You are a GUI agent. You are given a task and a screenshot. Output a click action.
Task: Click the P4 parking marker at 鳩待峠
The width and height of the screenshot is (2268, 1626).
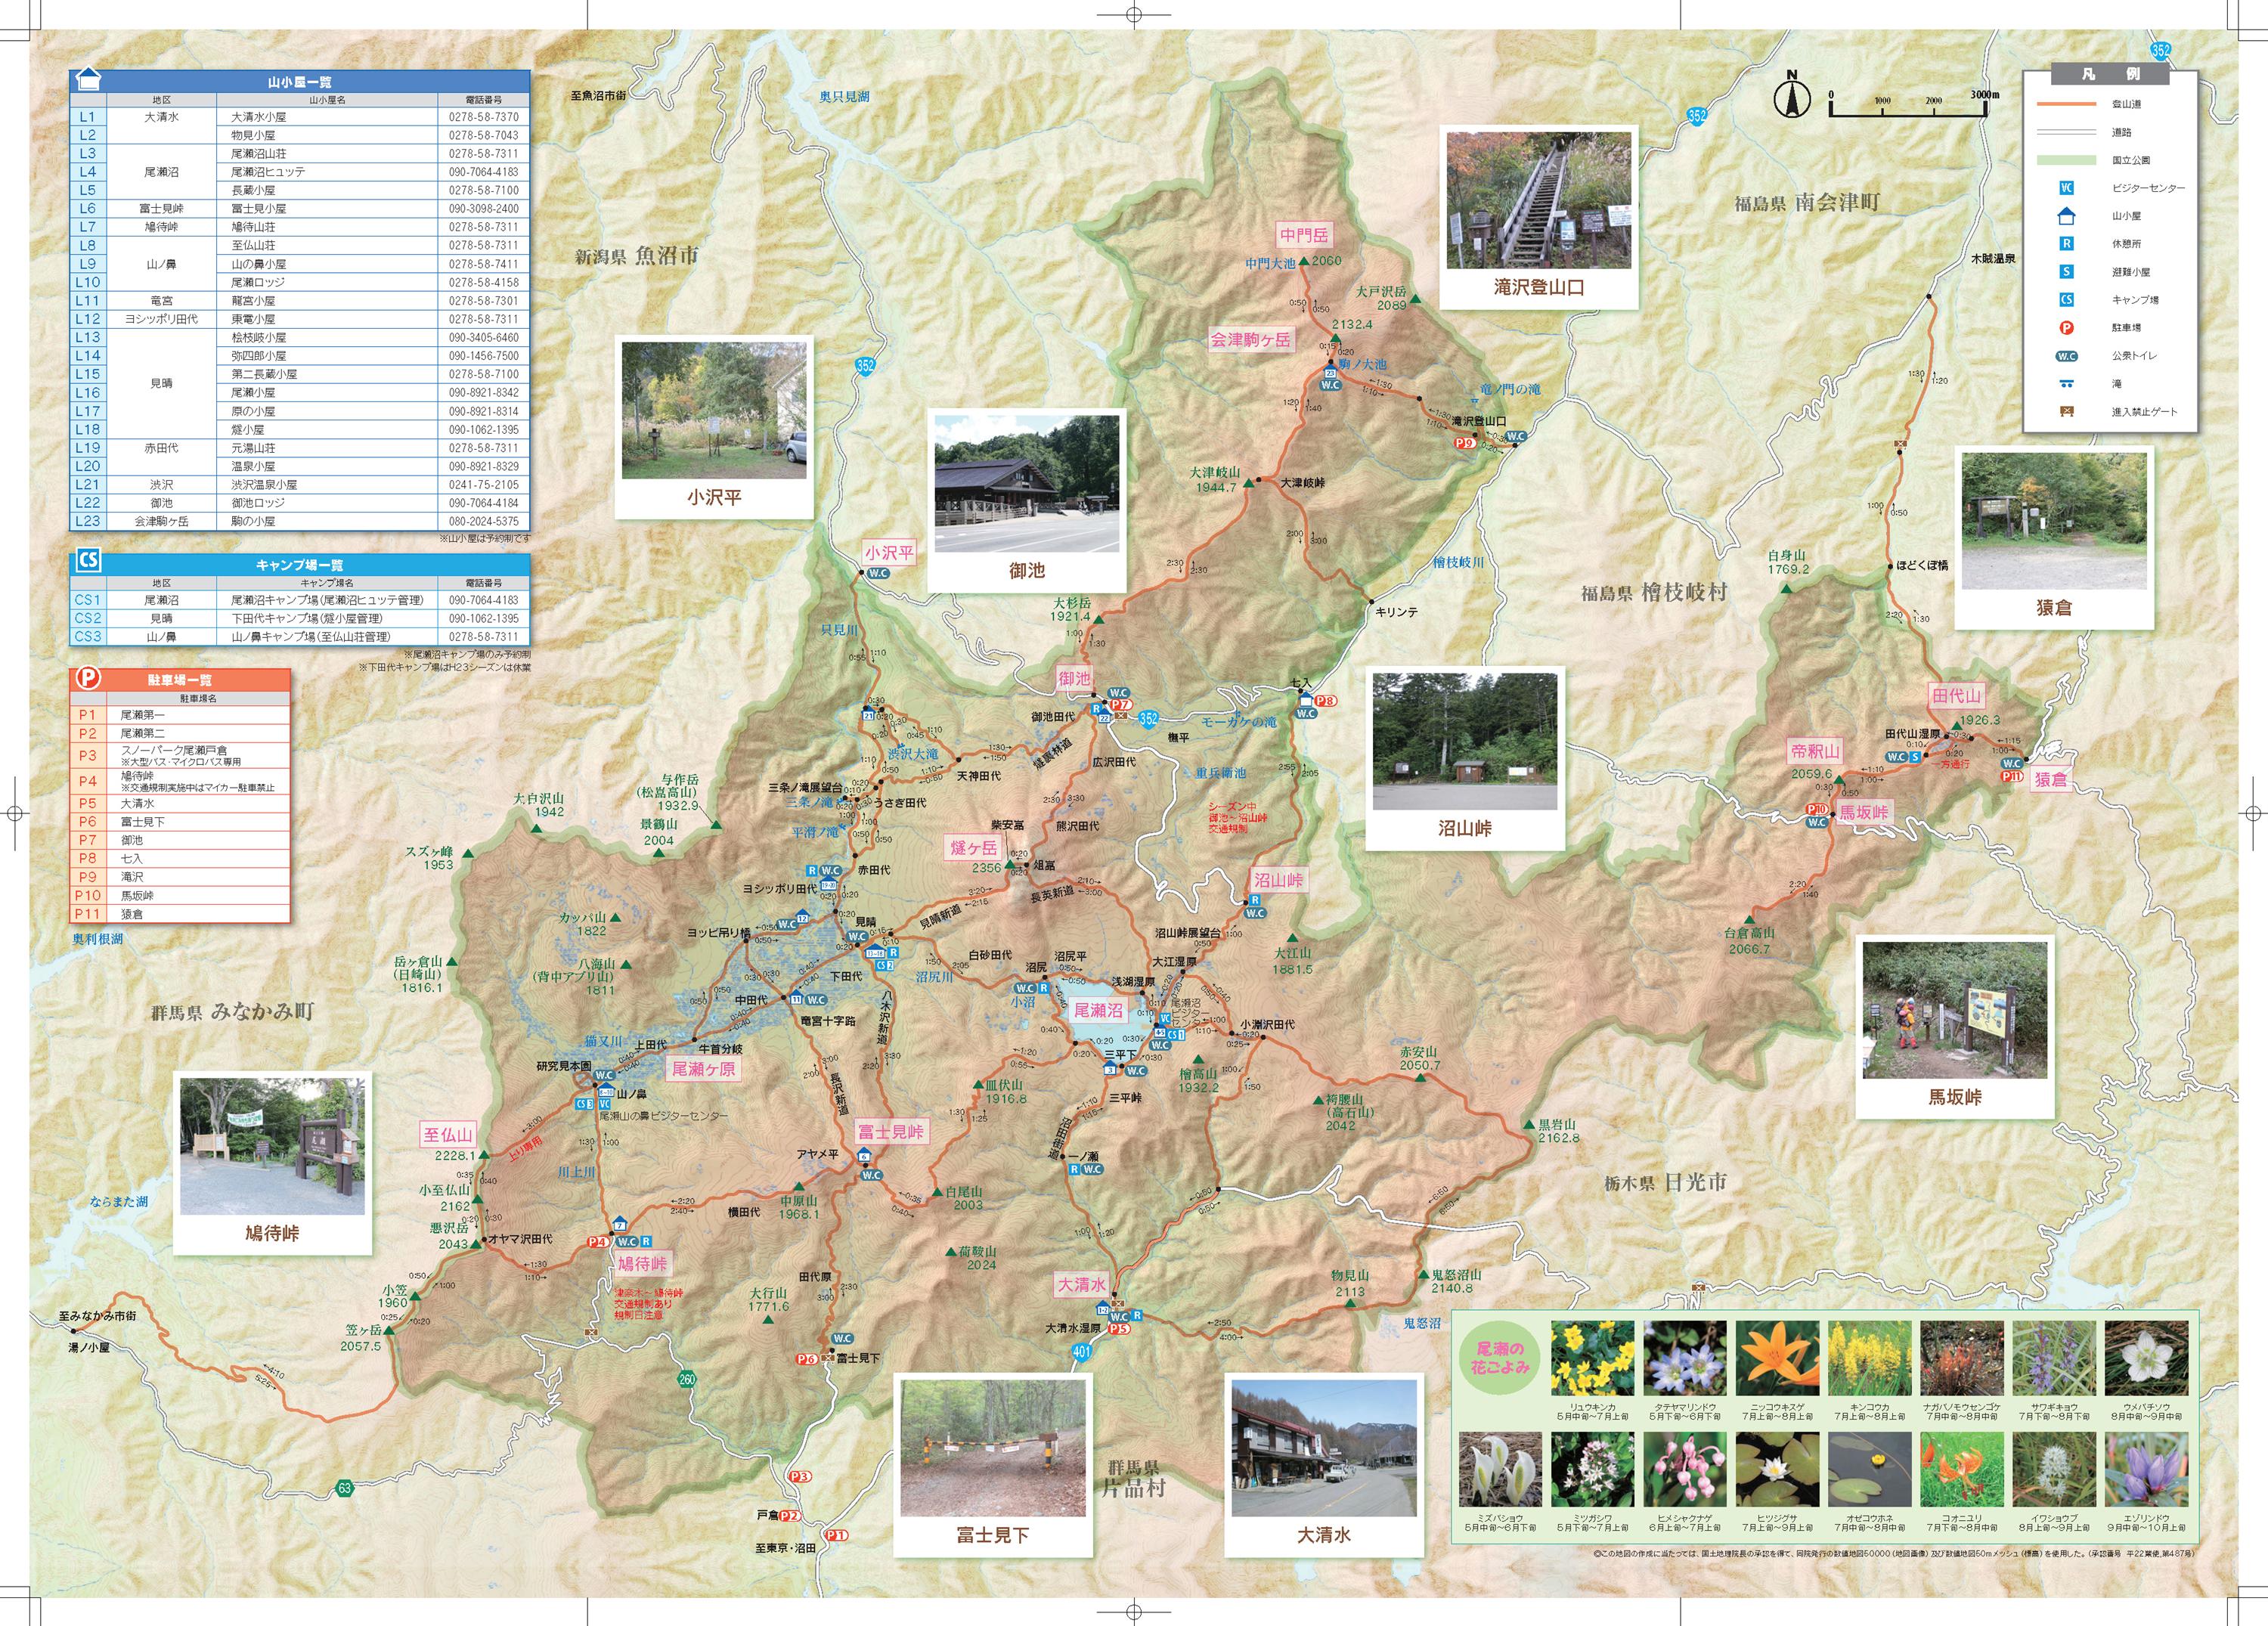click(x=598, y=1242)
